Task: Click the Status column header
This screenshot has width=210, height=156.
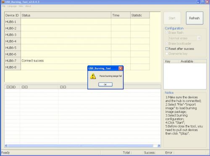Action: pos(66,15)
